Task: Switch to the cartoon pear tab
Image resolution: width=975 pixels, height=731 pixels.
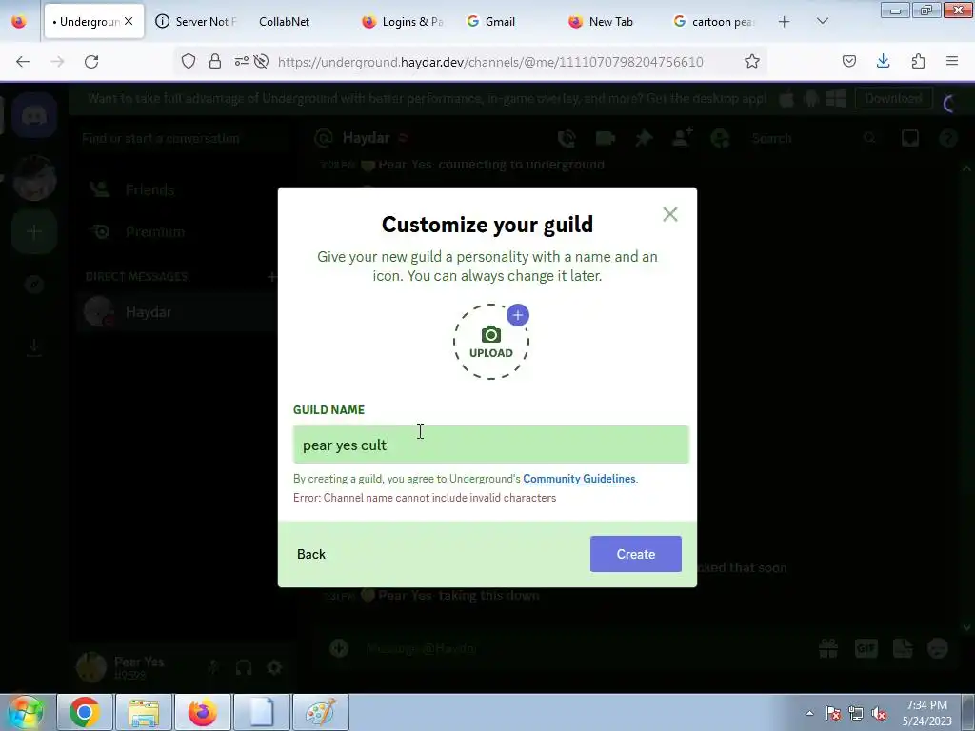Action: (715, 21)
